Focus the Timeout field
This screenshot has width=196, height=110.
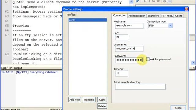[122, 73]
